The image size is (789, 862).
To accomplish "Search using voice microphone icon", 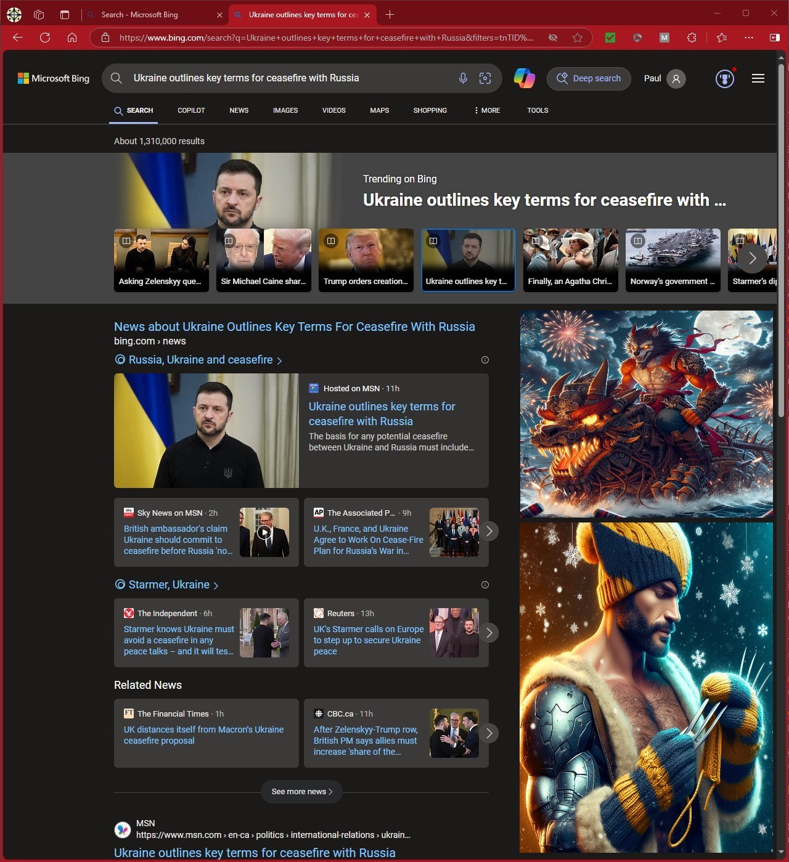I will (x=463, y=78).
